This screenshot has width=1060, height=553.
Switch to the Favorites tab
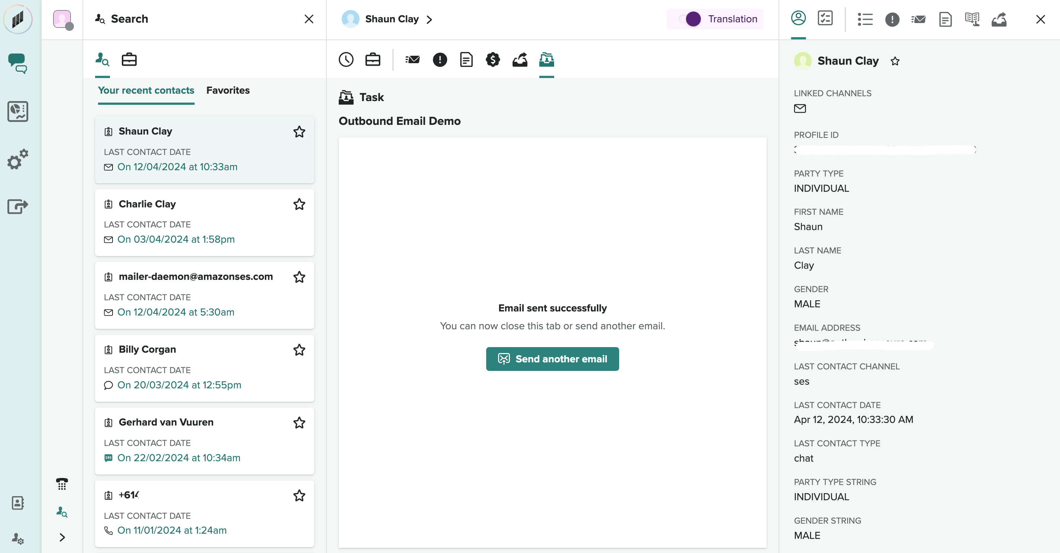tap(228, 91)
